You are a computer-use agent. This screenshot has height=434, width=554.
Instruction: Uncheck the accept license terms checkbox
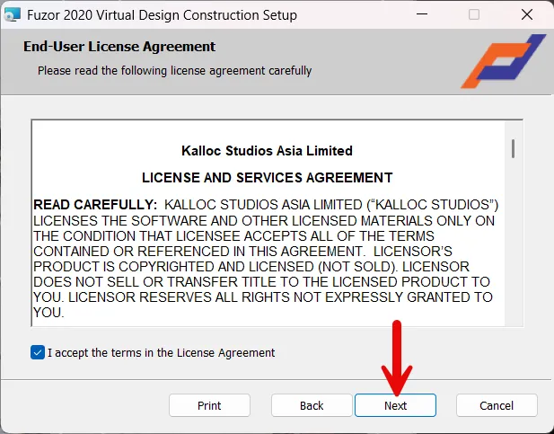tap(37, 352)
